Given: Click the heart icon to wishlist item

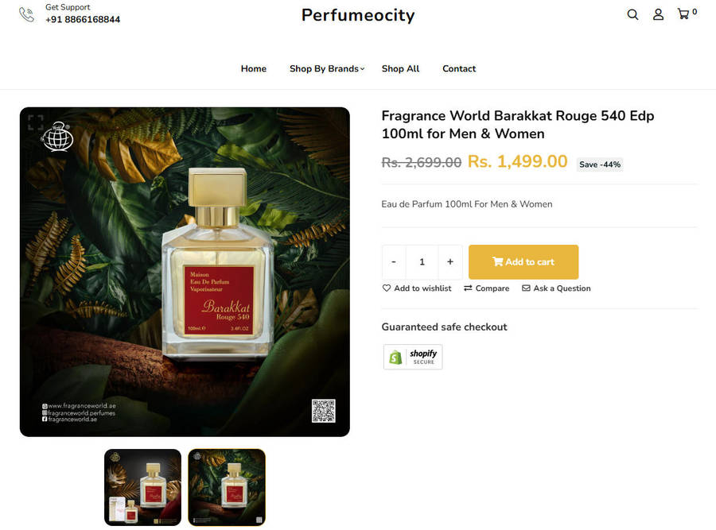Looking at the screenshot, I should (385, 288).
